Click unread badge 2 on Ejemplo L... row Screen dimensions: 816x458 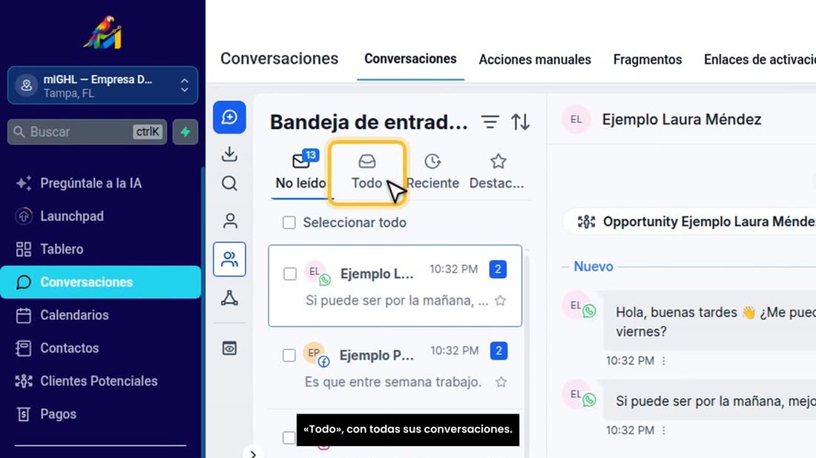(x=498, y=269)
